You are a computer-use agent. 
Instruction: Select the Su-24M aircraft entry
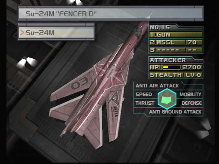(56, 33)
